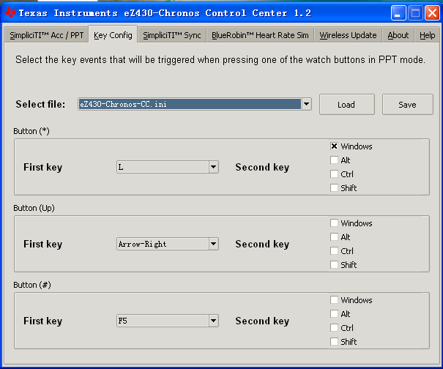Click the Load button
The height and width of the screenshot is (369, 443).
coord(346,105)
